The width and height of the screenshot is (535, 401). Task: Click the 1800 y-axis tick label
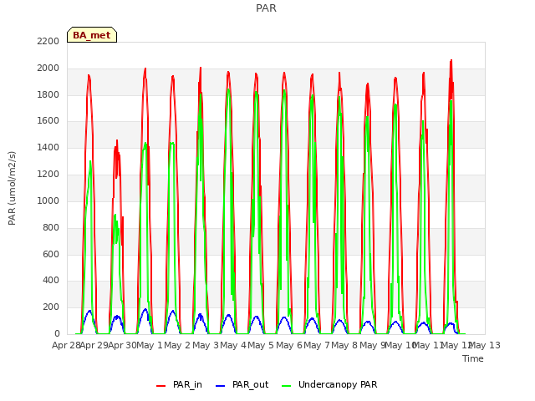point(48,94)
